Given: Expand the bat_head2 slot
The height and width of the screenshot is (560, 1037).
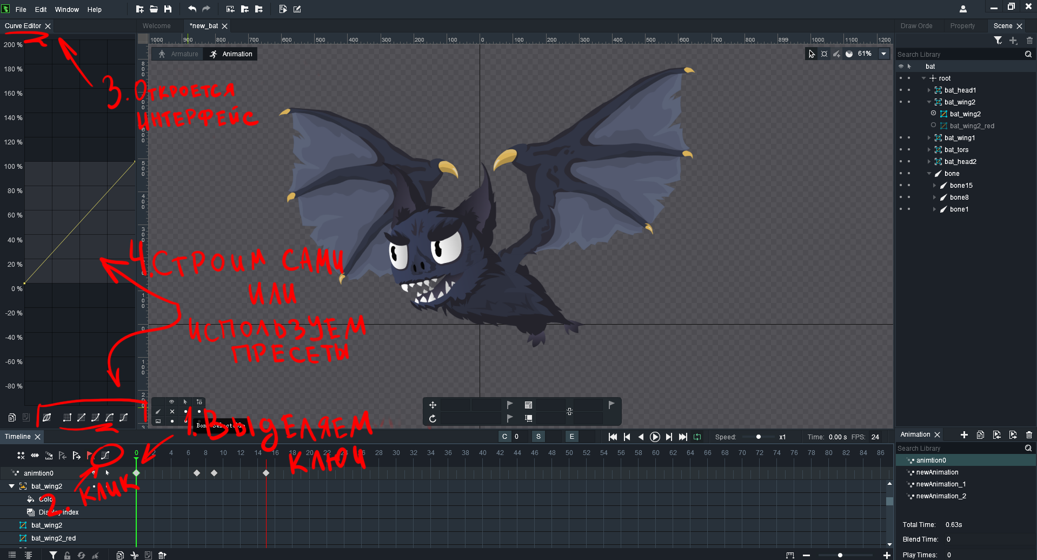Looking at the screenshot, I should [x=929, y=162].
